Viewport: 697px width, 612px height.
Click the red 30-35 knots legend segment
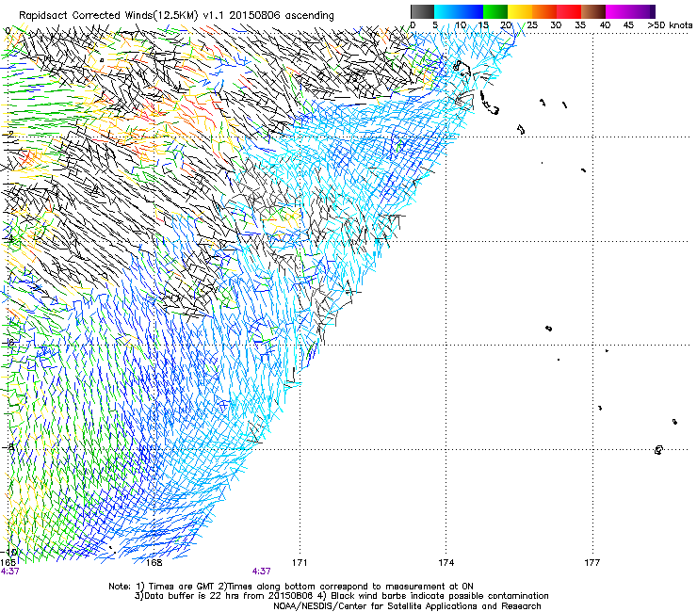click(569, 11)
